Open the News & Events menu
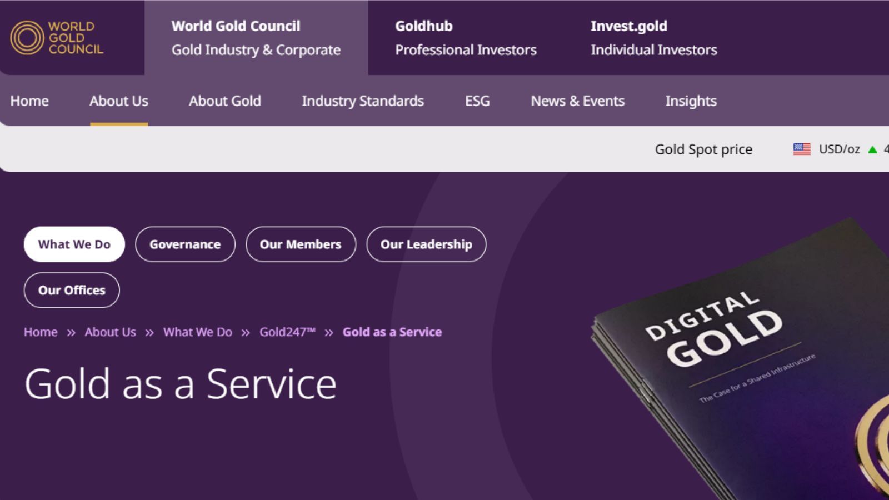The height and width of the screenshot is (500, 889). pos(578,101)
